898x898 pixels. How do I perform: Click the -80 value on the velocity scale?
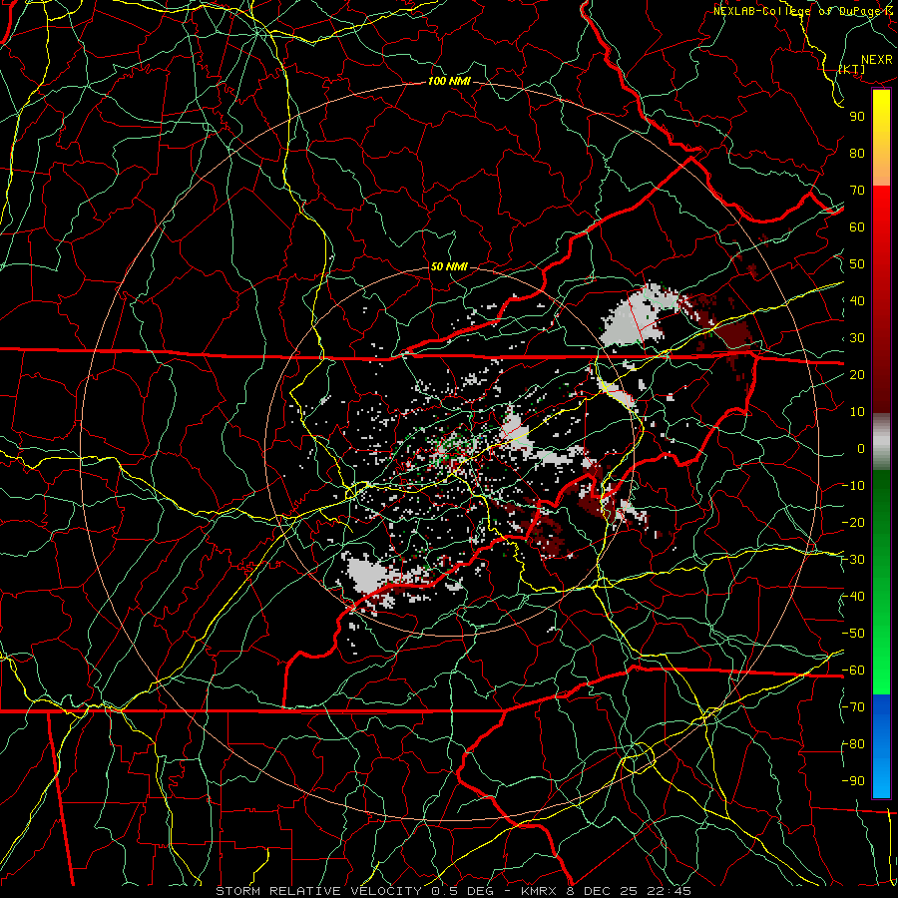(853, 744)
